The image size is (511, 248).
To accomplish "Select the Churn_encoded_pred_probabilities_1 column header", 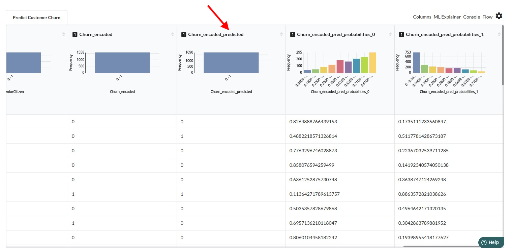I will pos(445,34).
